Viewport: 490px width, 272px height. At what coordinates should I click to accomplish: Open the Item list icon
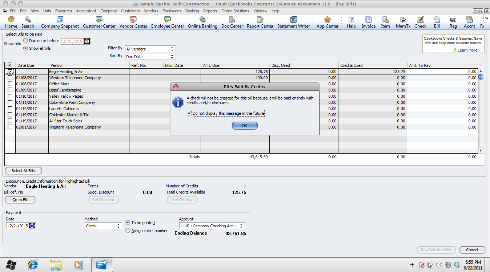385,23
